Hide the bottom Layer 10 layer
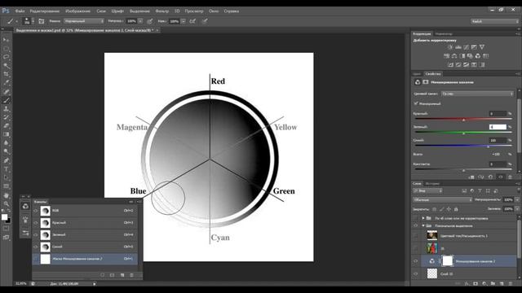 [415, 273]
